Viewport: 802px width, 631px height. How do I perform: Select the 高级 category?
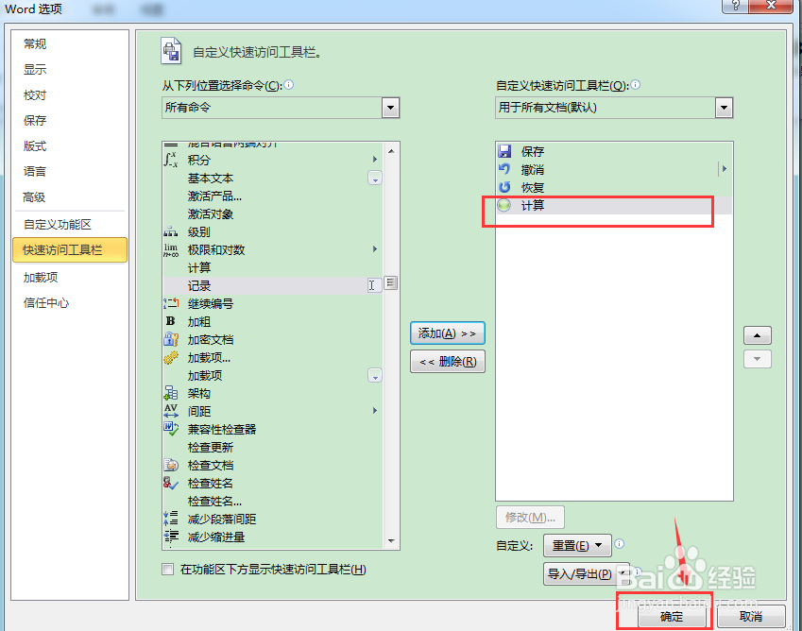[x=34, y=197]
